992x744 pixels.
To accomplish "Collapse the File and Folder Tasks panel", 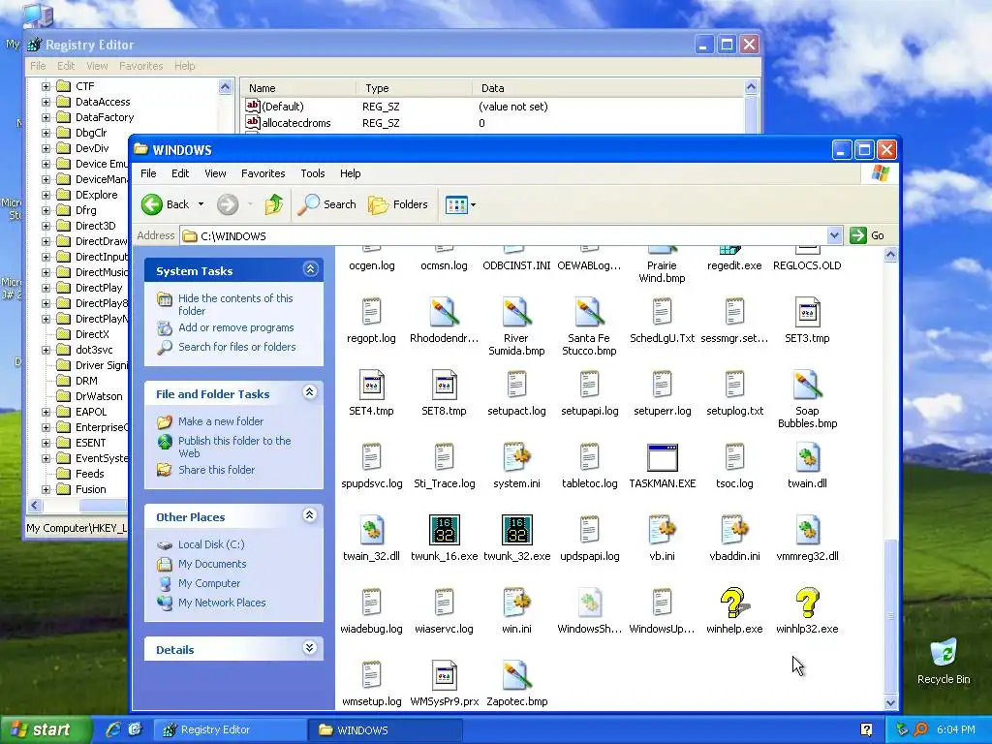I will click(x=309, y=393).
